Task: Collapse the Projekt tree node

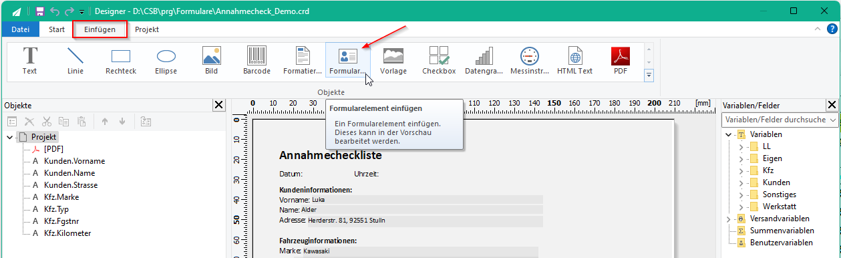Action: click(x=9, y=137)
